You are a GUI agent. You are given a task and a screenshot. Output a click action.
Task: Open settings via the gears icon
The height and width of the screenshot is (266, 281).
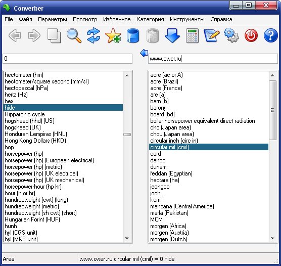click(231, 35)
